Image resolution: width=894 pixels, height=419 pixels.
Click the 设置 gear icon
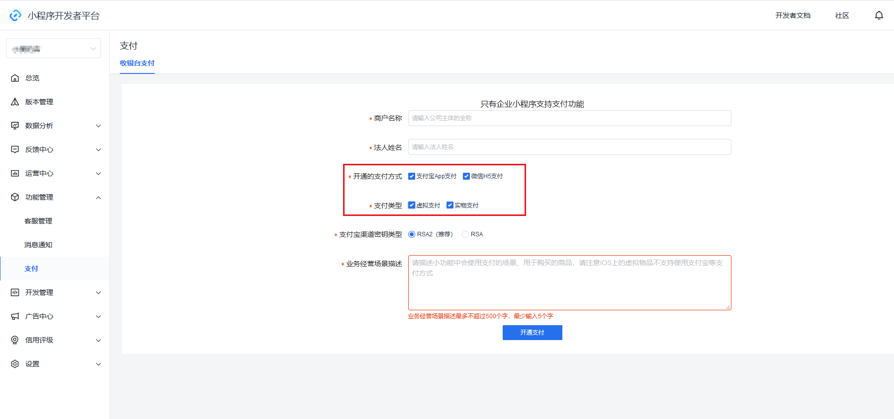[x=15, y=364]
